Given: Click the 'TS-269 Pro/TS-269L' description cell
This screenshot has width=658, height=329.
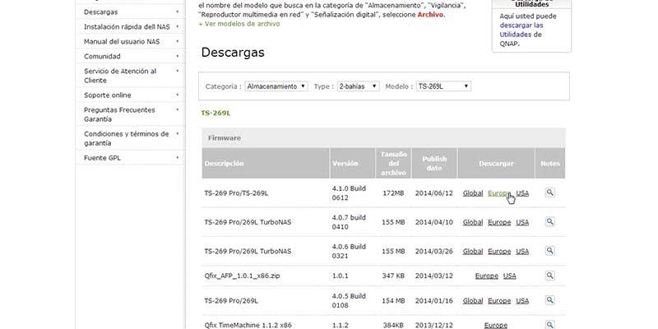Looking at the screenshot, I should click(x=236, y=193).
